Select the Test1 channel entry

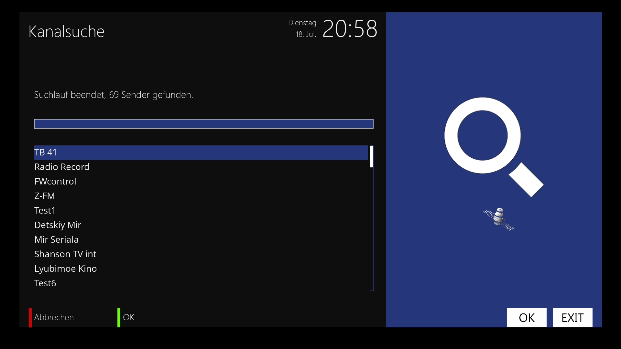[x=201, y=211]
